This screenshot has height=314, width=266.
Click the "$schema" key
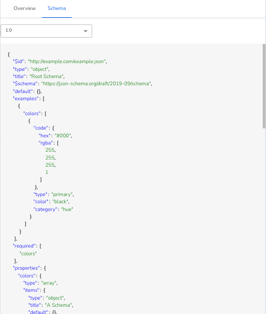pos(25,84)
